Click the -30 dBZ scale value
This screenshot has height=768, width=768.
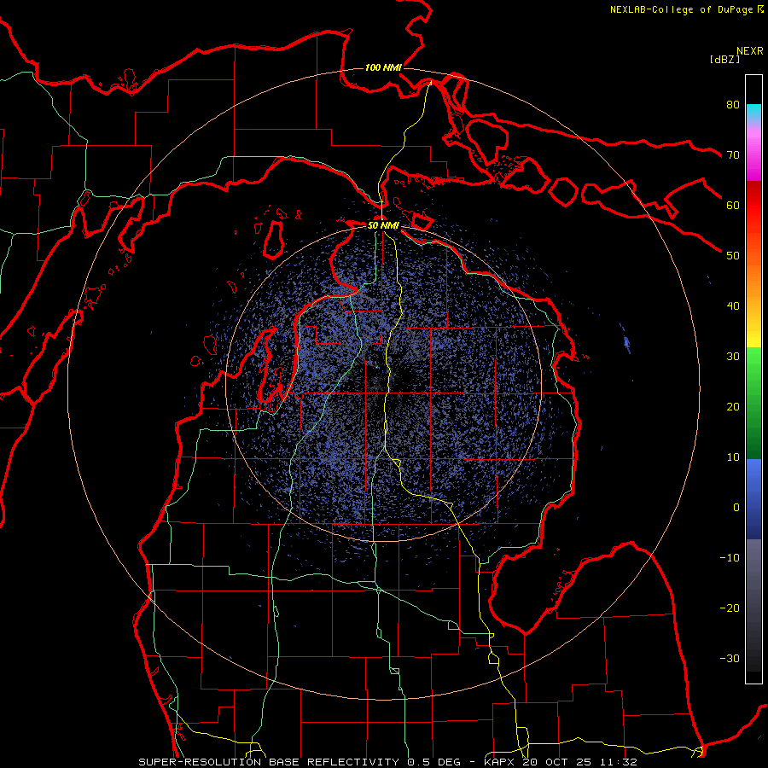coord(730,658)
